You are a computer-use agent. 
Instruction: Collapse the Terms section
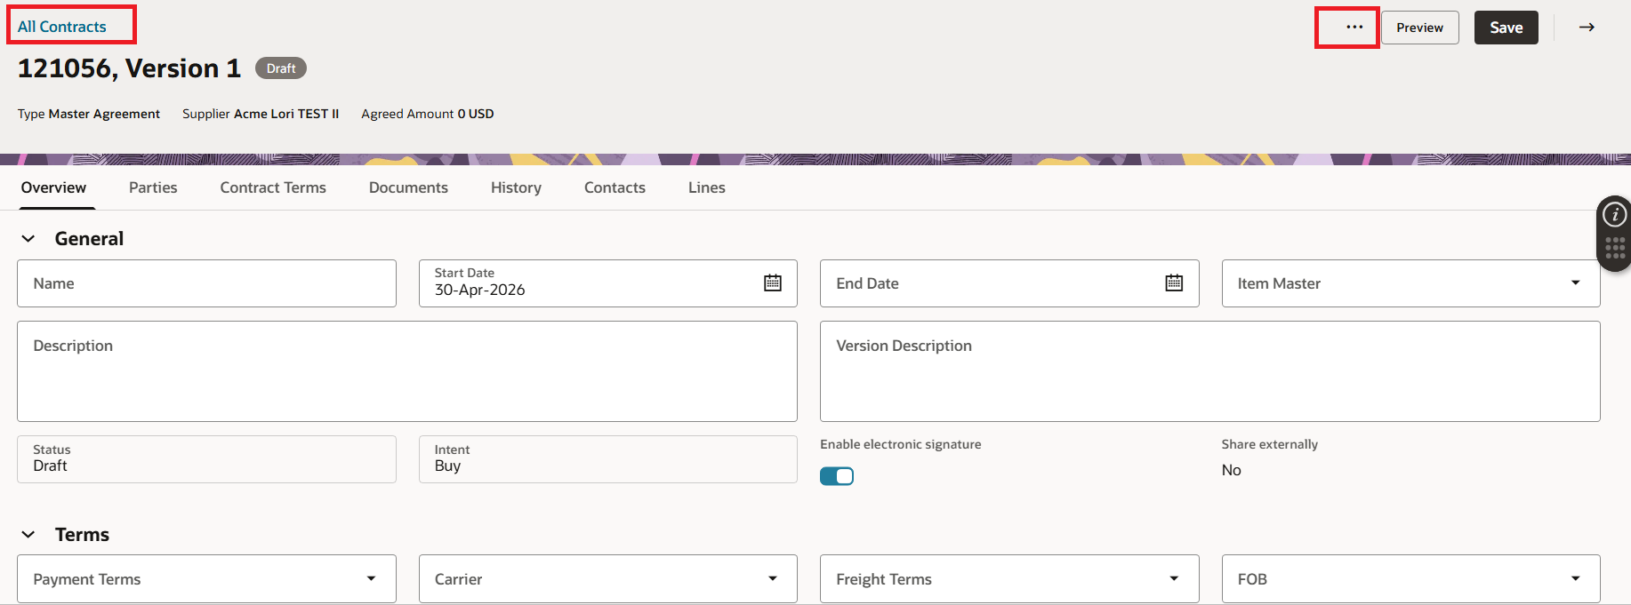28,534
